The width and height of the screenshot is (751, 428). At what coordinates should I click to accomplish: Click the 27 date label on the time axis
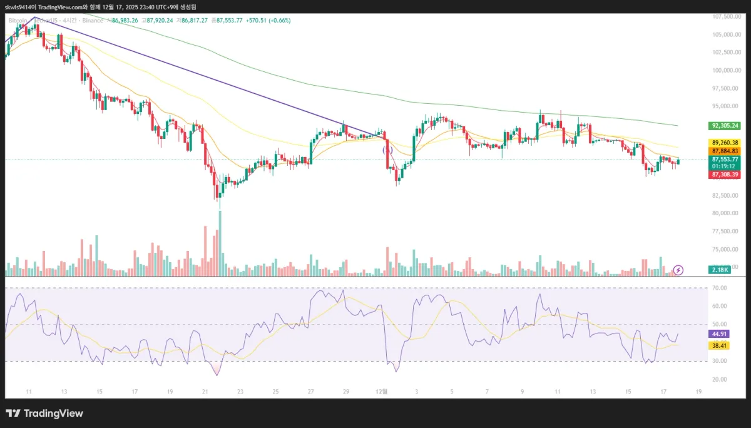311,391
